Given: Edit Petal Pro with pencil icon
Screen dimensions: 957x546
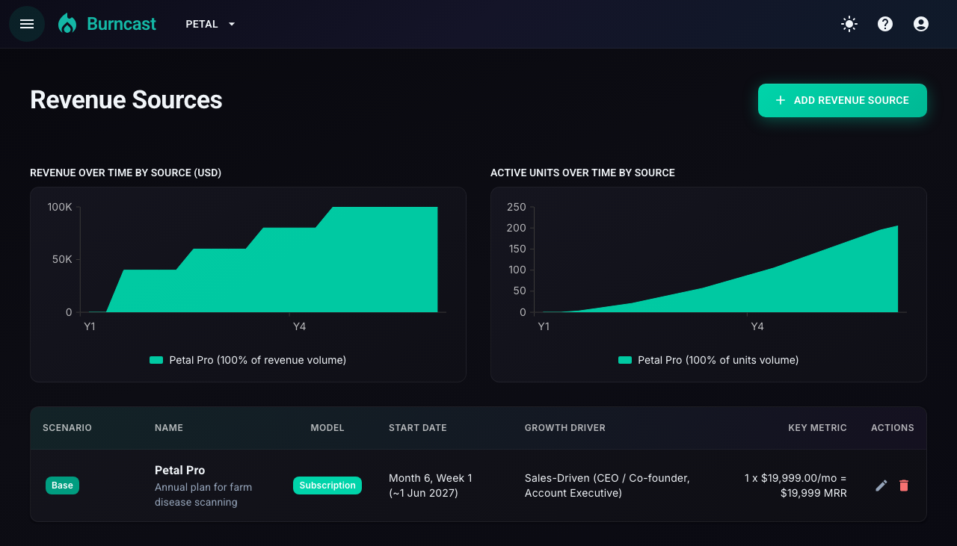Looking at the screenshot, I should click(881, 485).
